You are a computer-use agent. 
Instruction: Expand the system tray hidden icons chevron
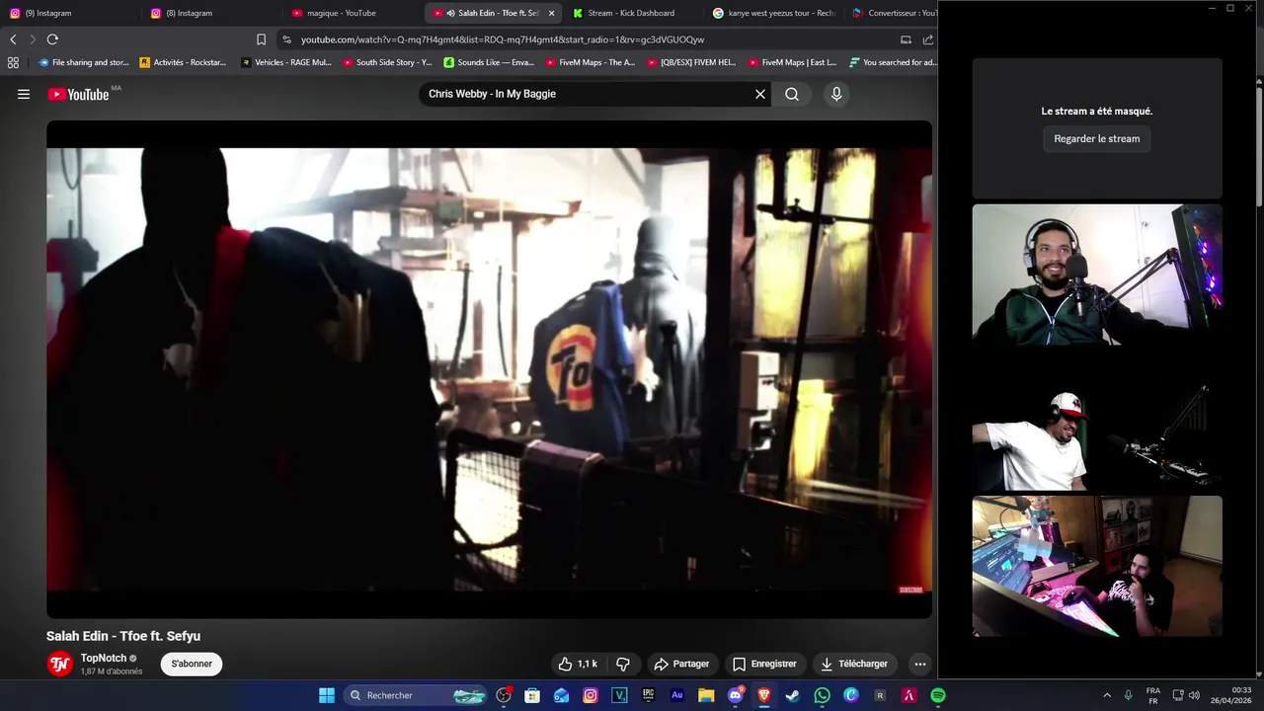(1107, 695)
